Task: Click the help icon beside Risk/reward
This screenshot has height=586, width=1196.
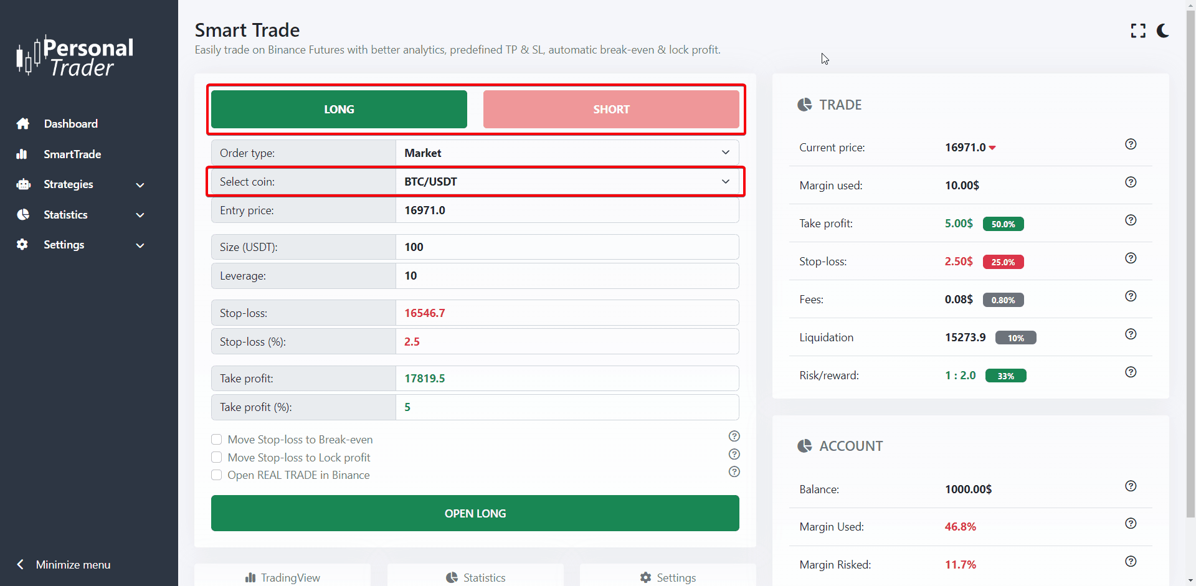Action: click(x=1131, y=372)
